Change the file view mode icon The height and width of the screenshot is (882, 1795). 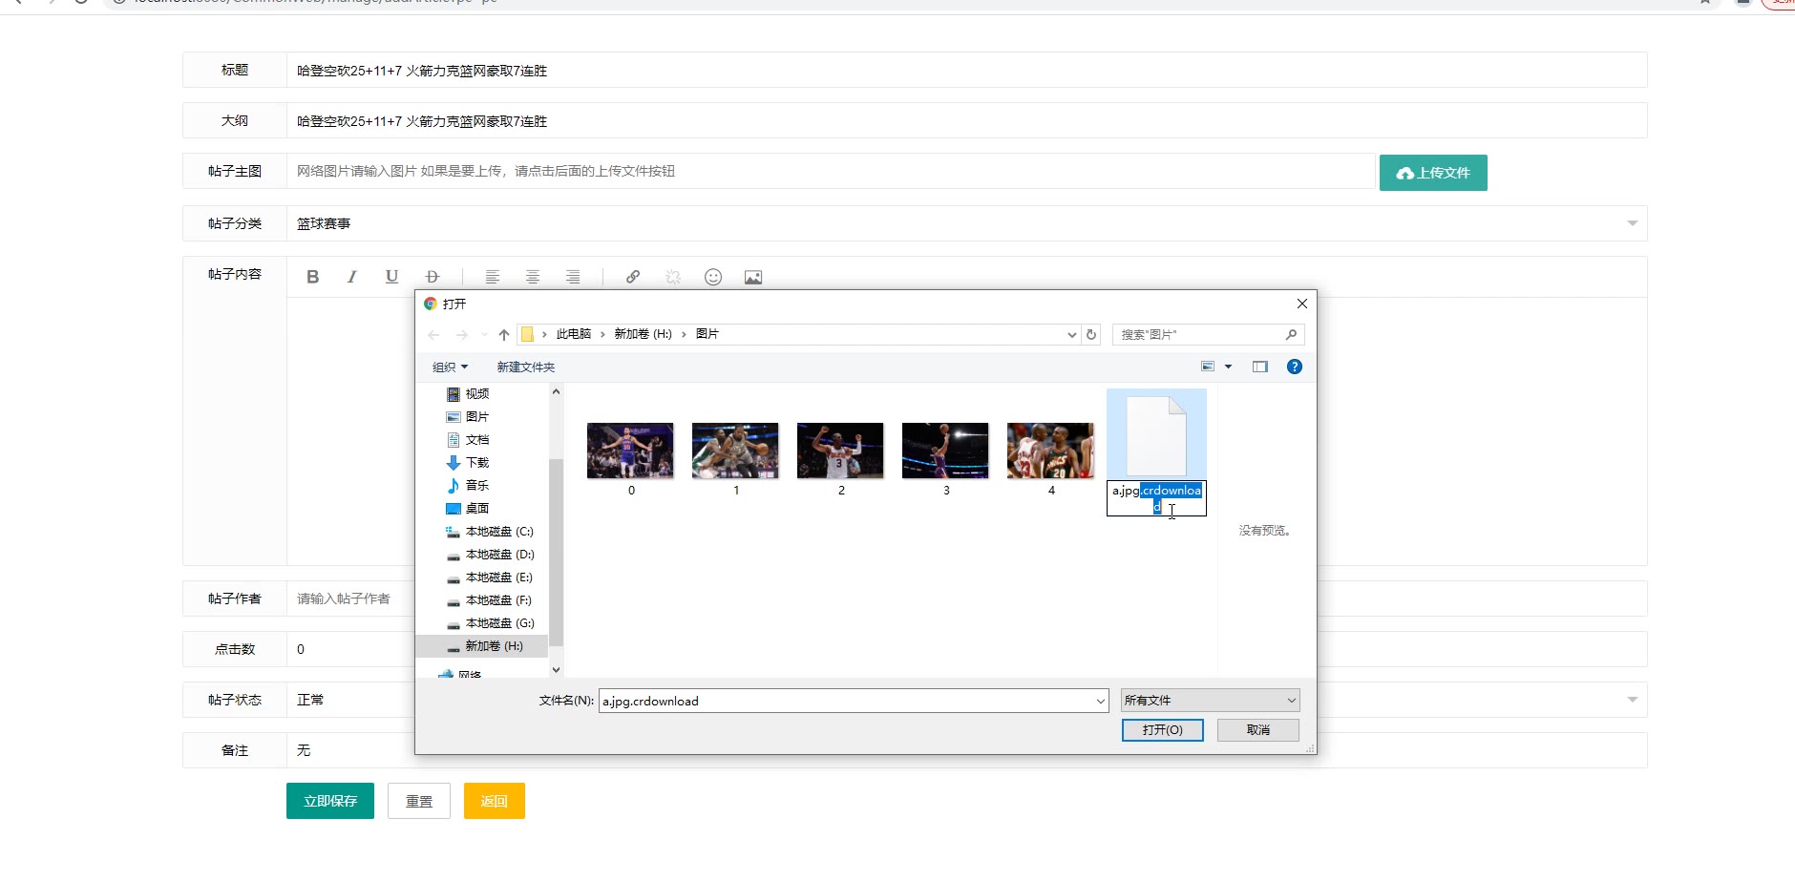pyautogui.click(x=1208, y=367)
